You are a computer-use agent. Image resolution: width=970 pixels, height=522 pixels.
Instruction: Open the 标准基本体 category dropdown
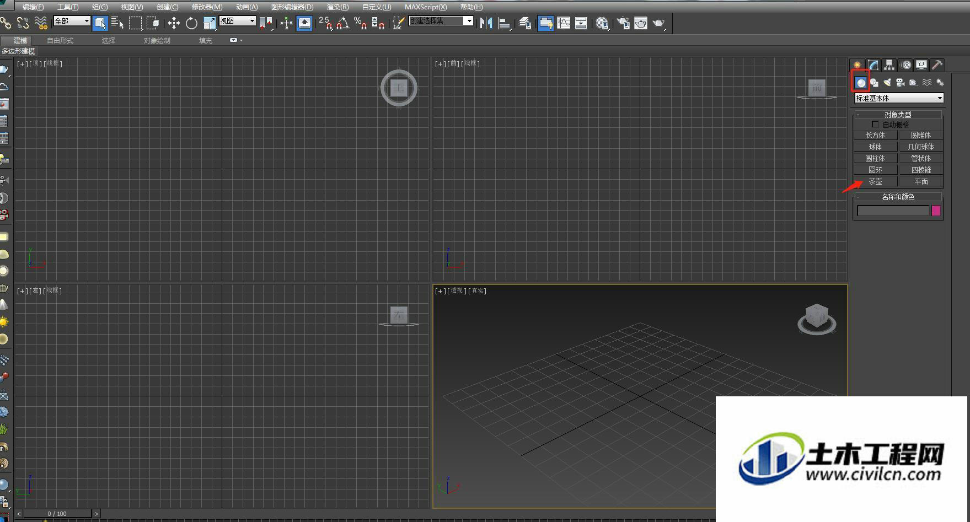coord(899,98)
